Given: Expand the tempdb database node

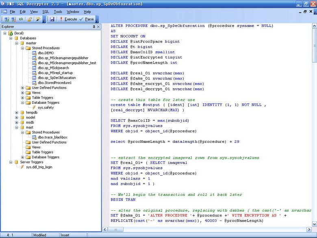Looking at the screenshot, I should [x=17, y=113].
